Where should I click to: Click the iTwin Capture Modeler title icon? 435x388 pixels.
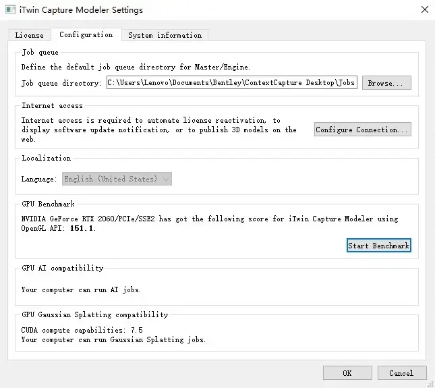(11, 9)
